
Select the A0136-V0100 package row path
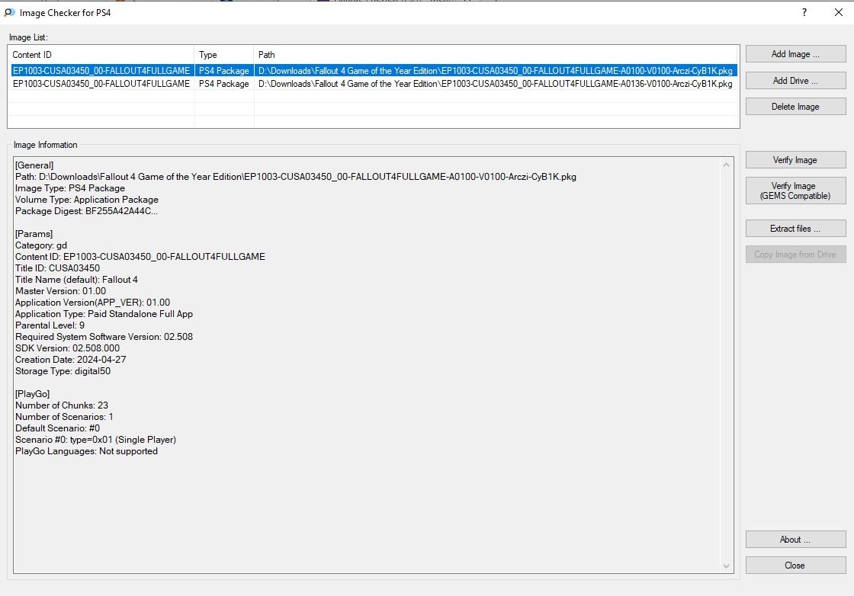(x=495, y=84)
